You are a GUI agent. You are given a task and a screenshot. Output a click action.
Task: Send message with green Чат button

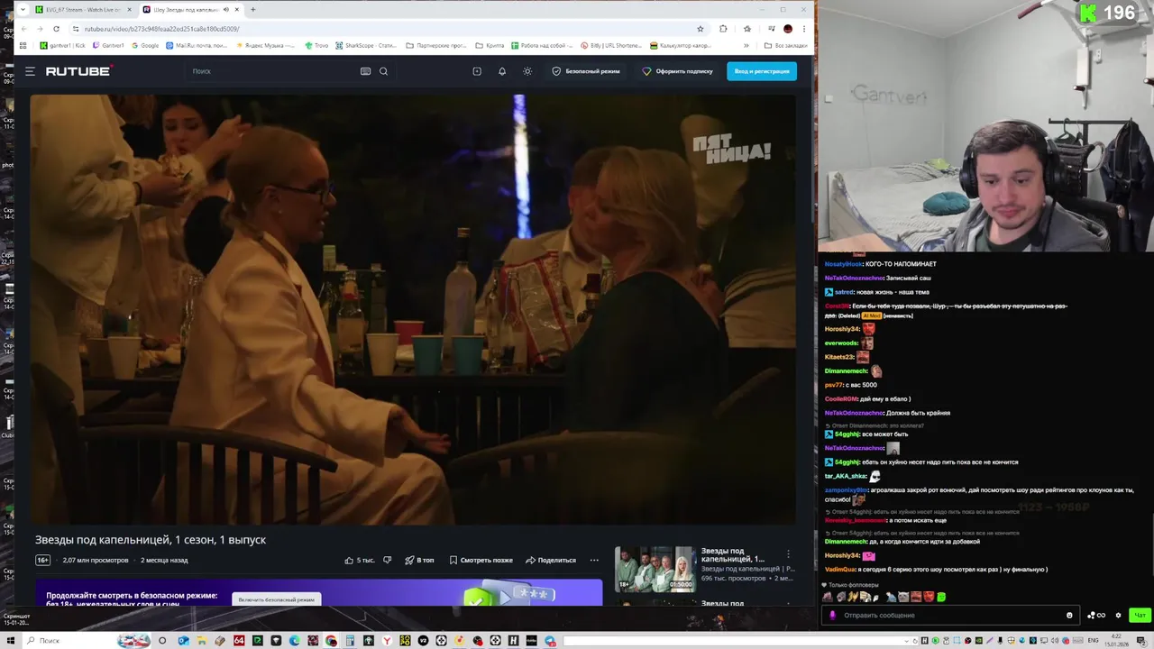[1140, 616]
